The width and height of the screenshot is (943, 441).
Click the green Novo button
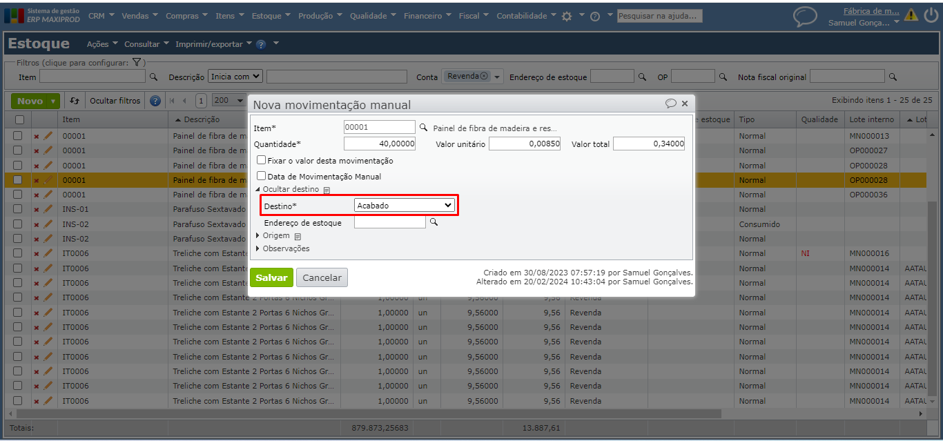30,101
